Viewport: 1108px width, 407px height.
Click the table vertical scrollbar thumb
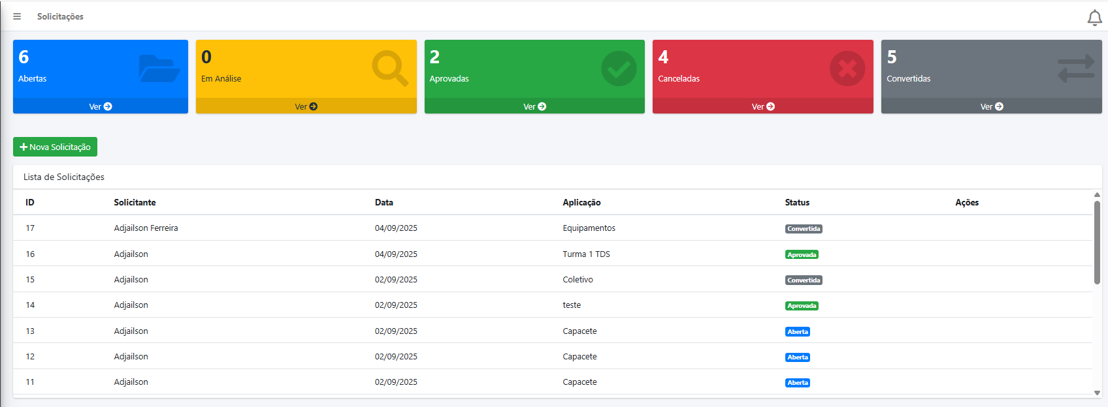pyautogui.click(x=1097, y=243)
